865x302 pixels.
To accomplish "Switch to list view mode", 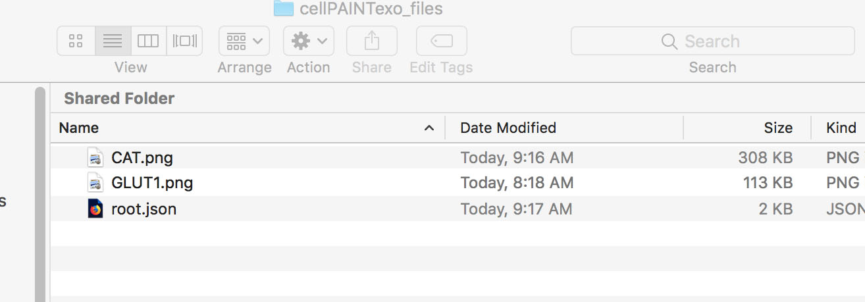I will 113,41.
